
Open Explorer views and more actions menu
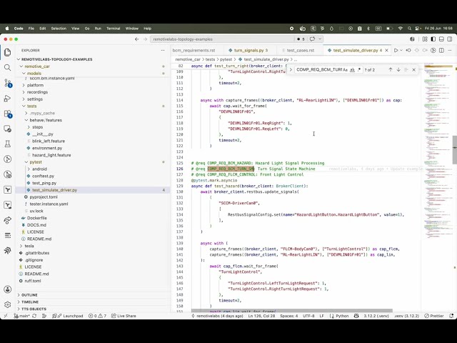click(163, 51)
